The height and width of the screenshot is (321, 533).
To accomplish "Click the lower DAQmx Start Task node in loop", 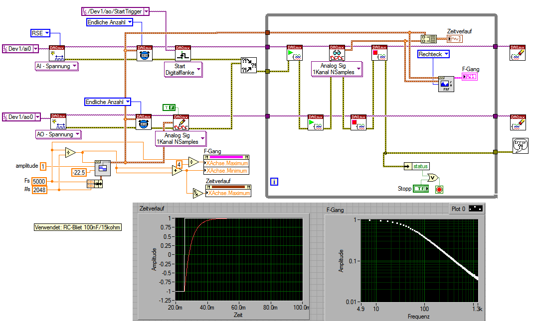I will point(316,122).
